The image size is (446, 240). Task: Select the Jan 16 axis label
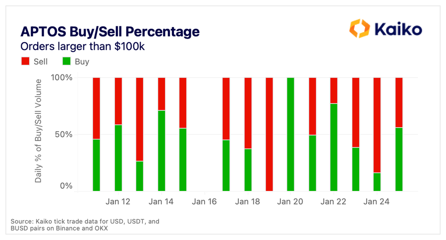[x=204, y=202]
